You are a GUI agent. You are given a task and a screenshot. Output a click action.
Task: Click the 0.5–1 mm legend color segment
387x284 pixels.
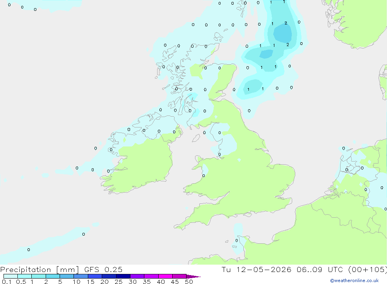click(x=25, y=276)
